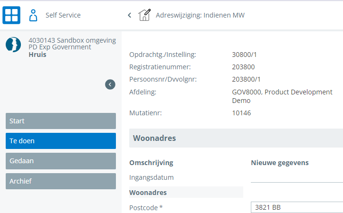Open the blue grid apps menu
Screen dimensions: 343x213
(x=11, y=15)
